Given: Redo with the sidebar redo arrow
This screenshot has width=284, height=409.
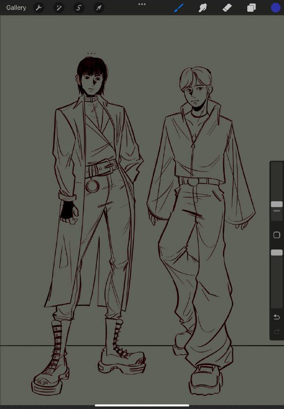Looking at the screenshot, I should tap(277, 332).
